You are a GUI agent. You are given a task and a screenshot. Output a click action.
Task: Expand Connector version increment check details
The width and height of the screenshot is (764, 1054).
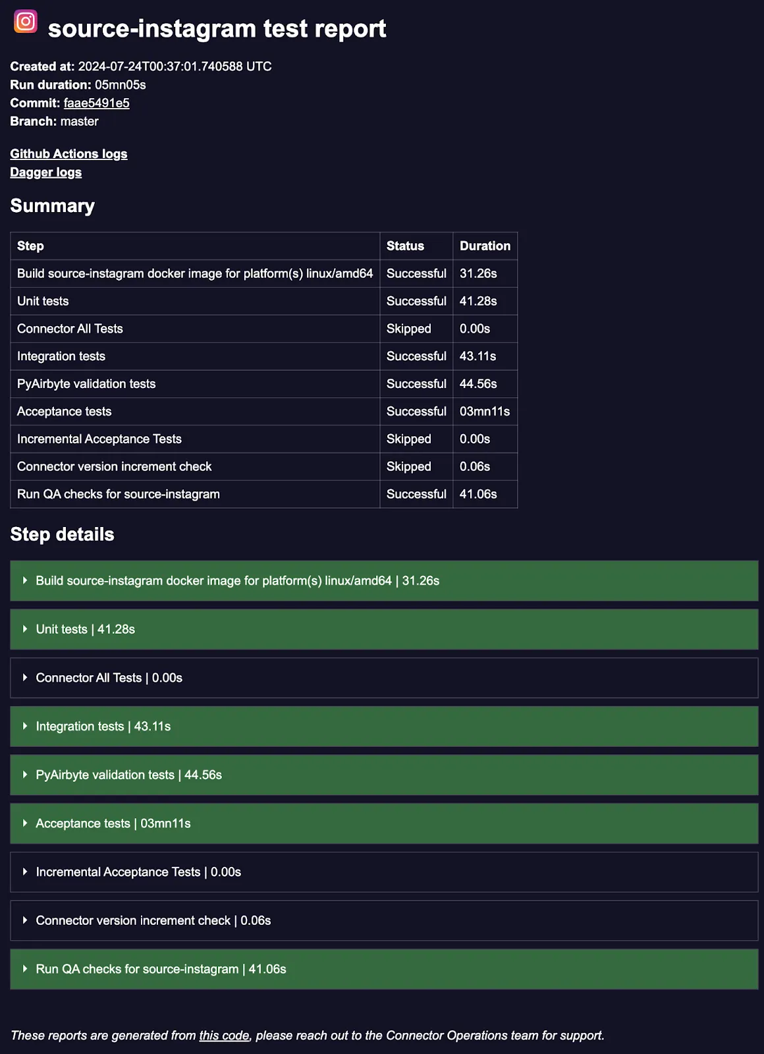(x=384, y=920)
